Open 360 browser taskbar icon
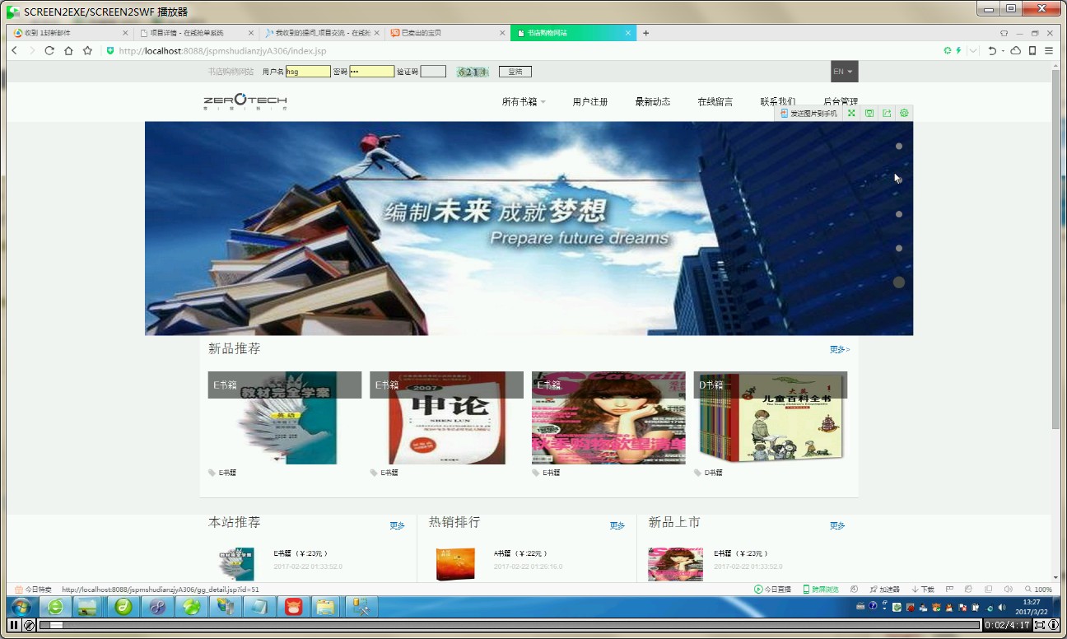Viewport: 1067px width, 639px height. [56, 608]
